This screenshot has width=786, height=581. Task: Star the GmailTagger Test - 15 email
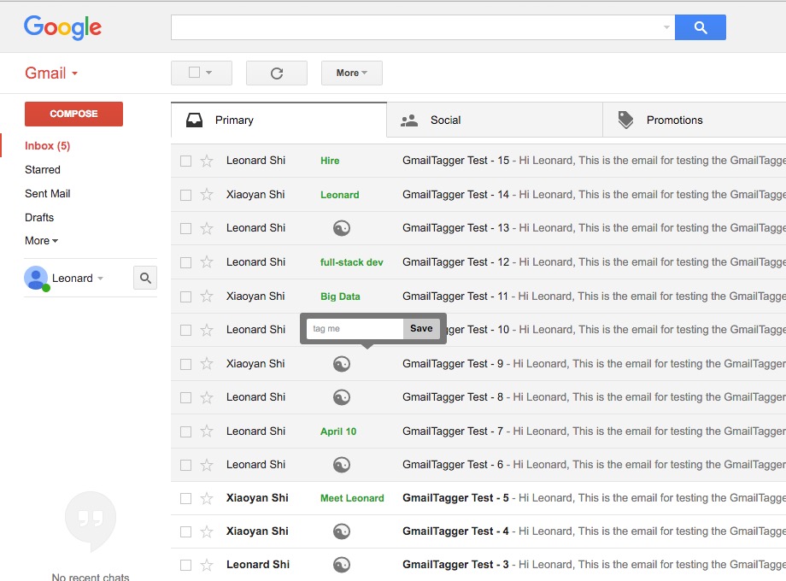(x=207, y=161)
